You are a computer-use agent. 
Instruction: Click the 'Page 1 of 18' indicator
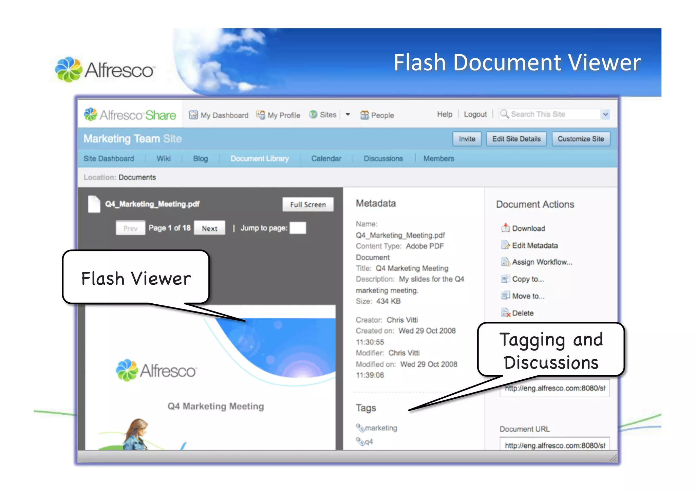(169, 228)
